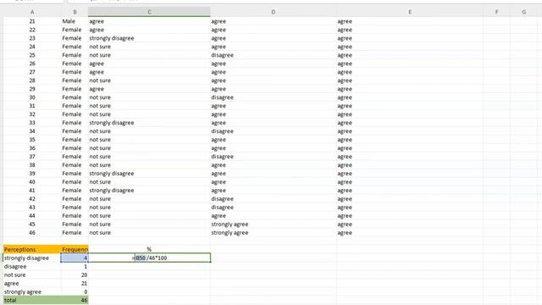Click 'disagree' label in Perceptions table
The image size is (542, 305).
(x=15, y=267)
